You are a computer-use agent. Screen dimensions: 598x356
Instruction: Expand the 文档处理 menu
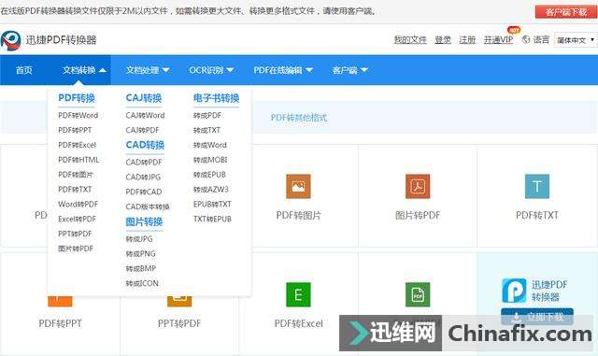tap(148, 70)
